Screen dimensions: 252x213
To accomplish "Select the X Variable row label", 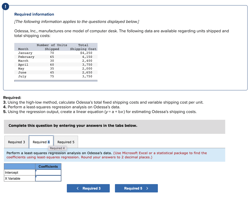I will point(12,178).
